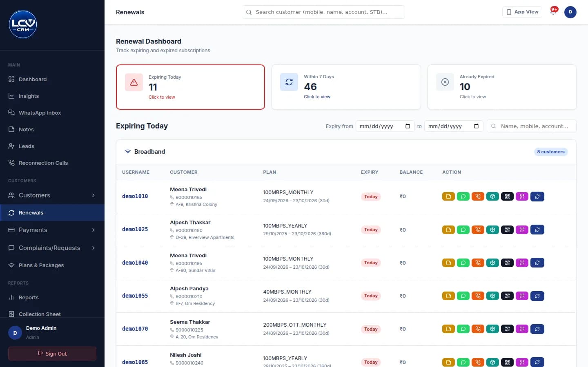
Task: Open the user avatar menu in header
Action: pyautogui.click(x=570, y=12)
